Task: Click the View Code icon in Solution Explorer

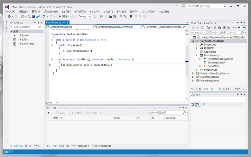Action: (234, 28)
